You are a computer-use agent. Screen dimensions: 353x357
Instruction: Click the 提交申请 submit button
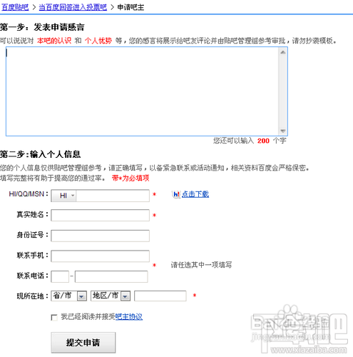(x=83, y=343)
